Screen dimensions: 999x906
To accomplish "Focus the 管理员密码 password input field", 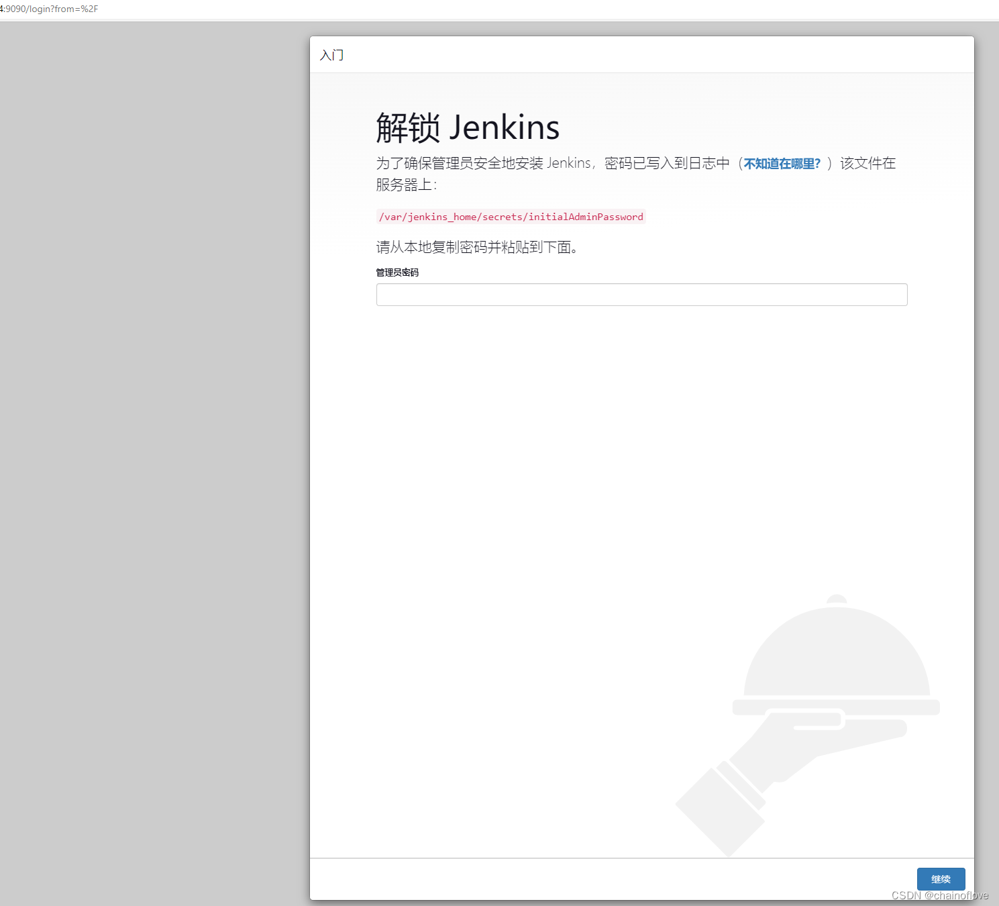I will (641, 295).
